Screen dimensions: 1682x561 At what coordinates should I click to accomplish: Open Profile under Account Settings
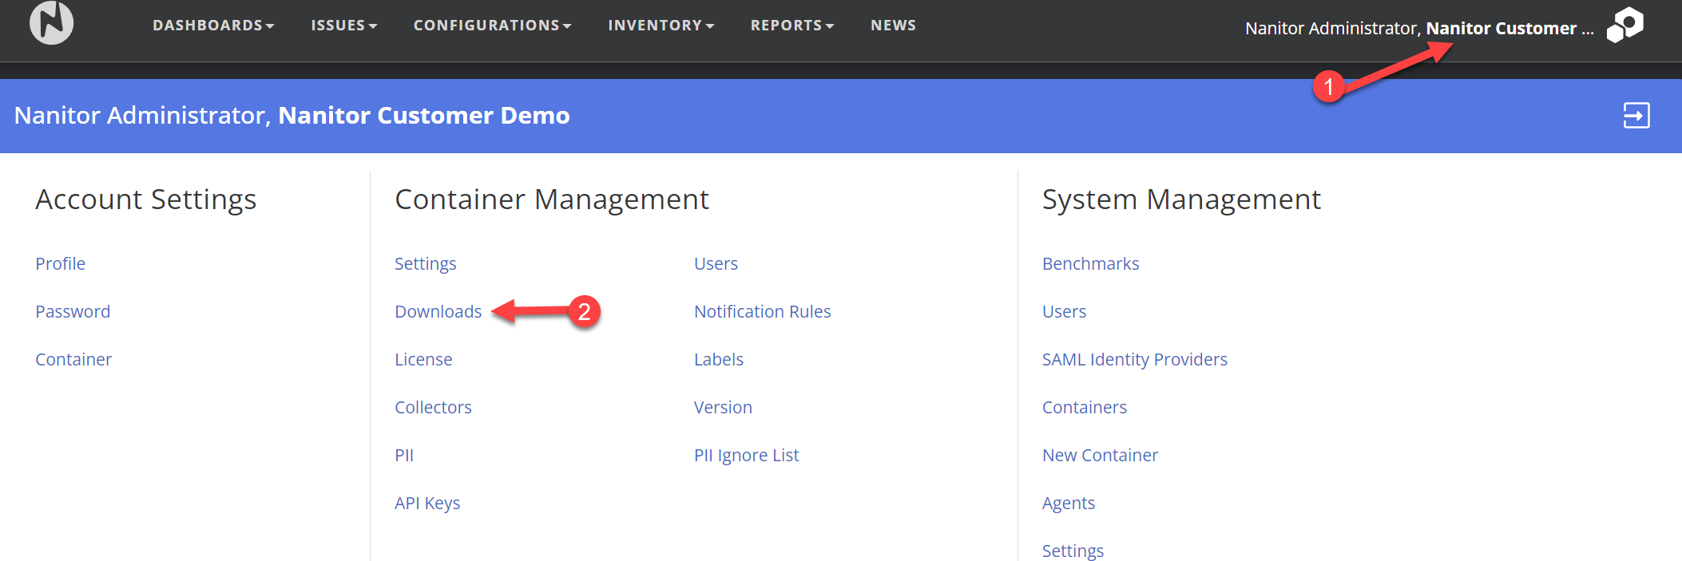click(60, 264)
